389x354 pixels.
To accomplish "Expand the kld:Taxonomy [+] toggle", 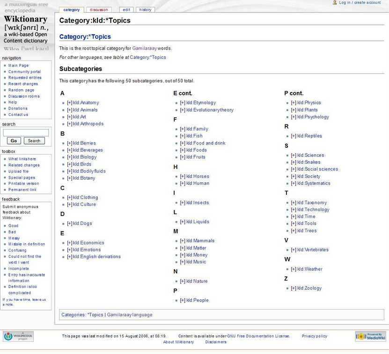I will (294, 203).
